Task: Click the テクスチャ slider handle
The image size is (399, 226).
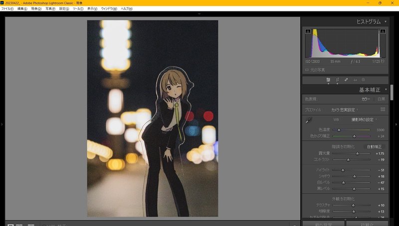Action: (353, 206)
